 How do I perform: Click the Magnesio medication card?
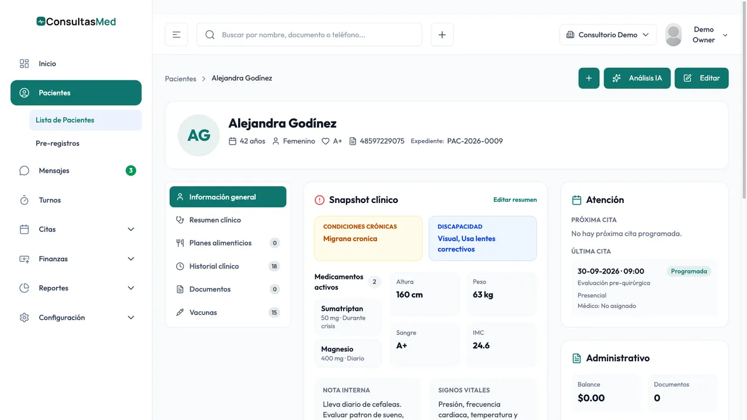(x=348, y=353)
